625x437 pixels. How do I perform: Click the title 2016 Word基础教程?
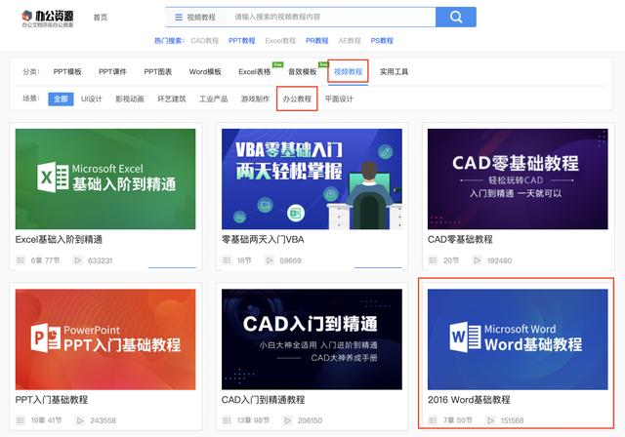[x=469, y=400]
